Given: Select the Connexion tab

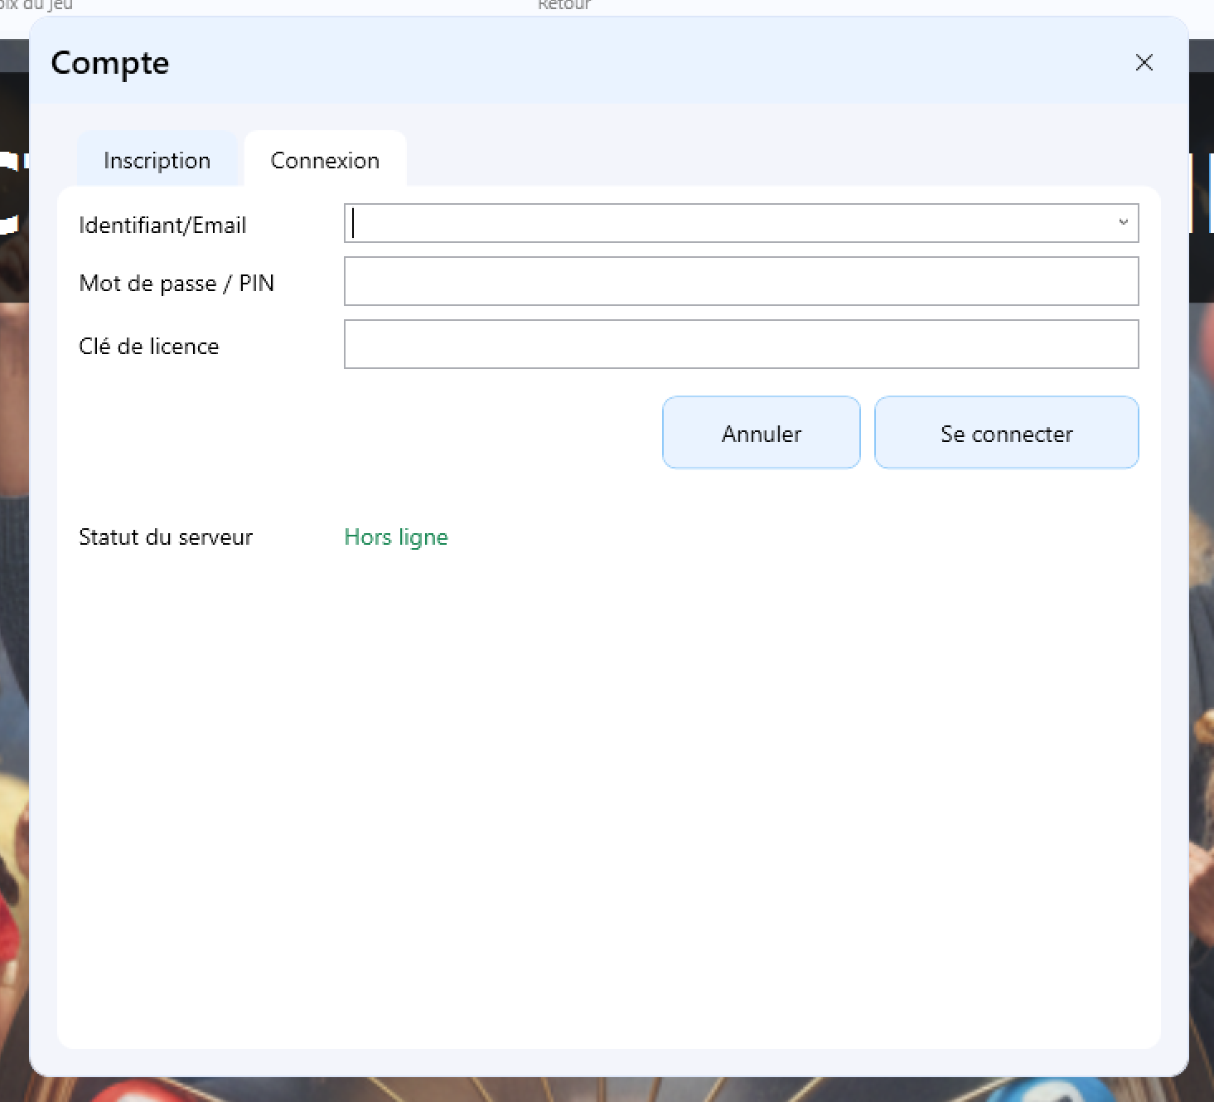Looking at the screenshot, I should pos(325,159).
